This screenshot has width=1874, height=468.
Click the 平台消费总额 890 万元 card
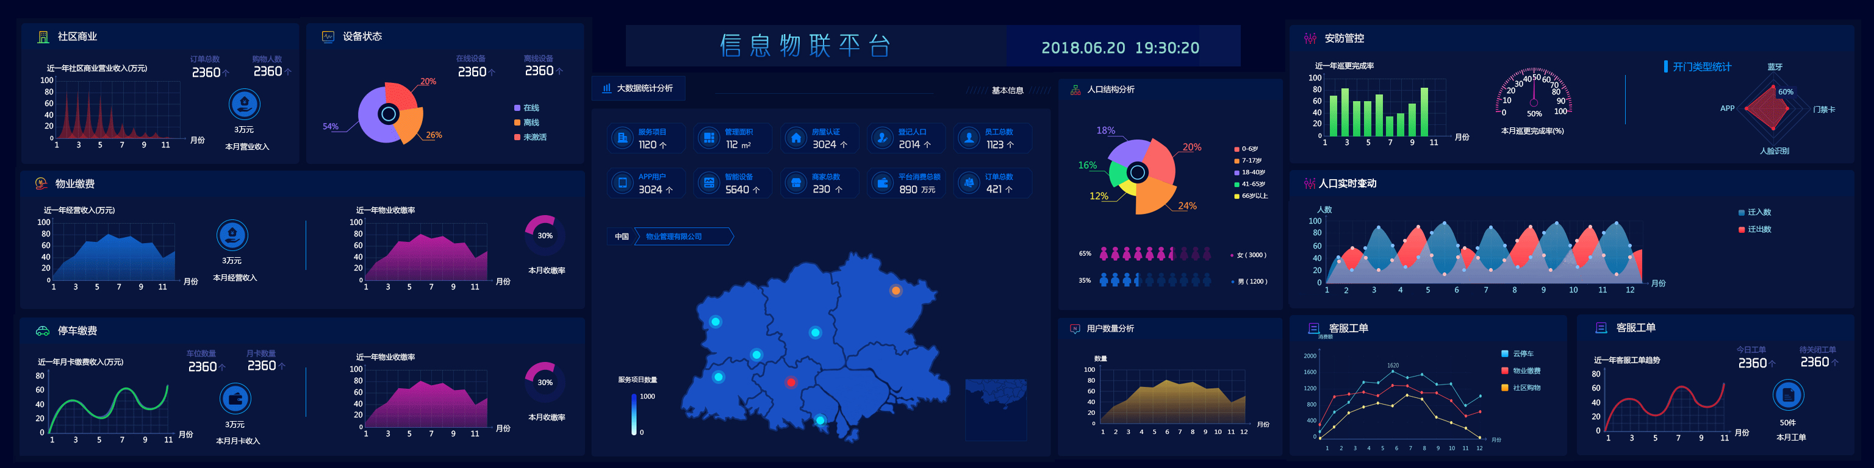906,183
